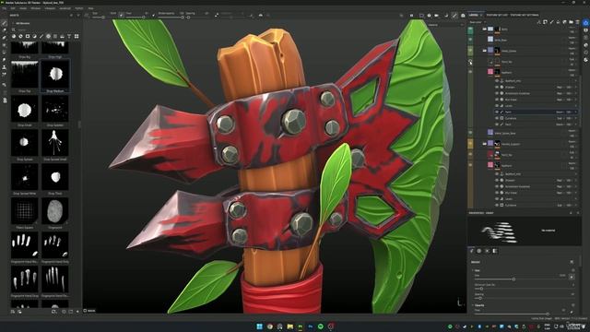
Task: Open the Window menu
Action: point(35,8)
